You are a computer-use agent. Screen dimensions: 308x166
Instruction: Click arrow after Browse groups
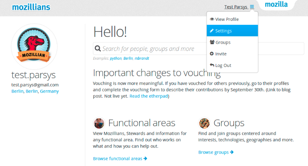232,152
